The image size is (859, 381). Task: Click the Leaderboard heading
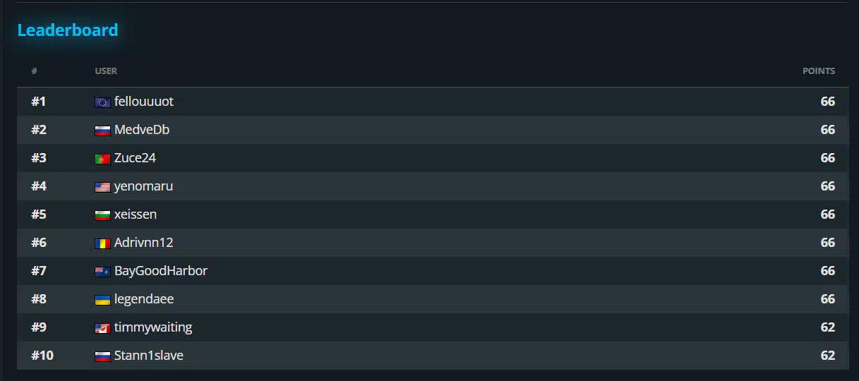pyautogui.click(x=68, y=30)
